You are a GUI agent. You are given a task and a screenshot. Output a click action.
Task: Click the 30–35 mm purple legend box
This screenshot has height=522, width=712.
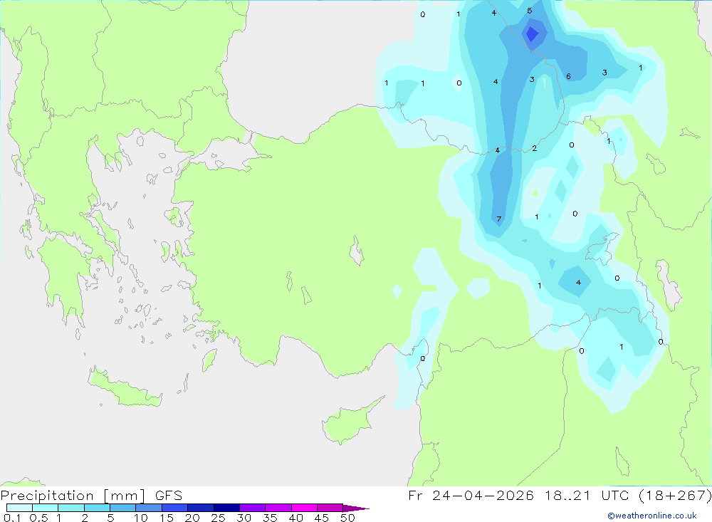[x=253, y=508]
